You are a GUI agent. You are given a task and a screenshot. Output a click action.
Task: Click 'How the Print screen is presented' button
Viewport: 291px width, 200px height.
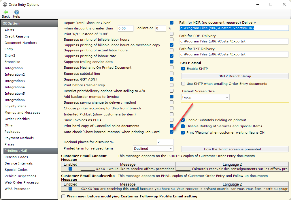(x=235, y=149)
